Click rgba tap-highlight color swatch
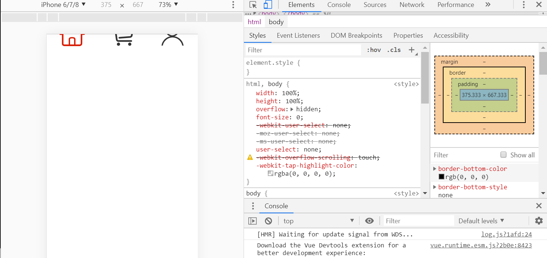The height and width of the screenshot is (258, 547). pos(270,173)
